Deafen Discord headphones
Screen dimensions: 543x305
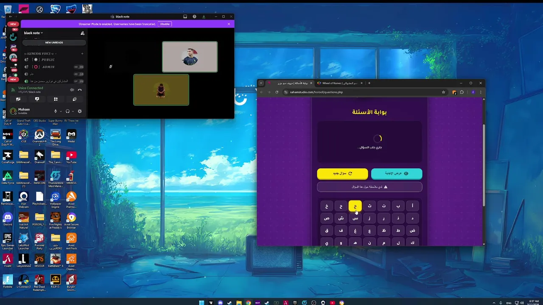[x=67, y=111]
